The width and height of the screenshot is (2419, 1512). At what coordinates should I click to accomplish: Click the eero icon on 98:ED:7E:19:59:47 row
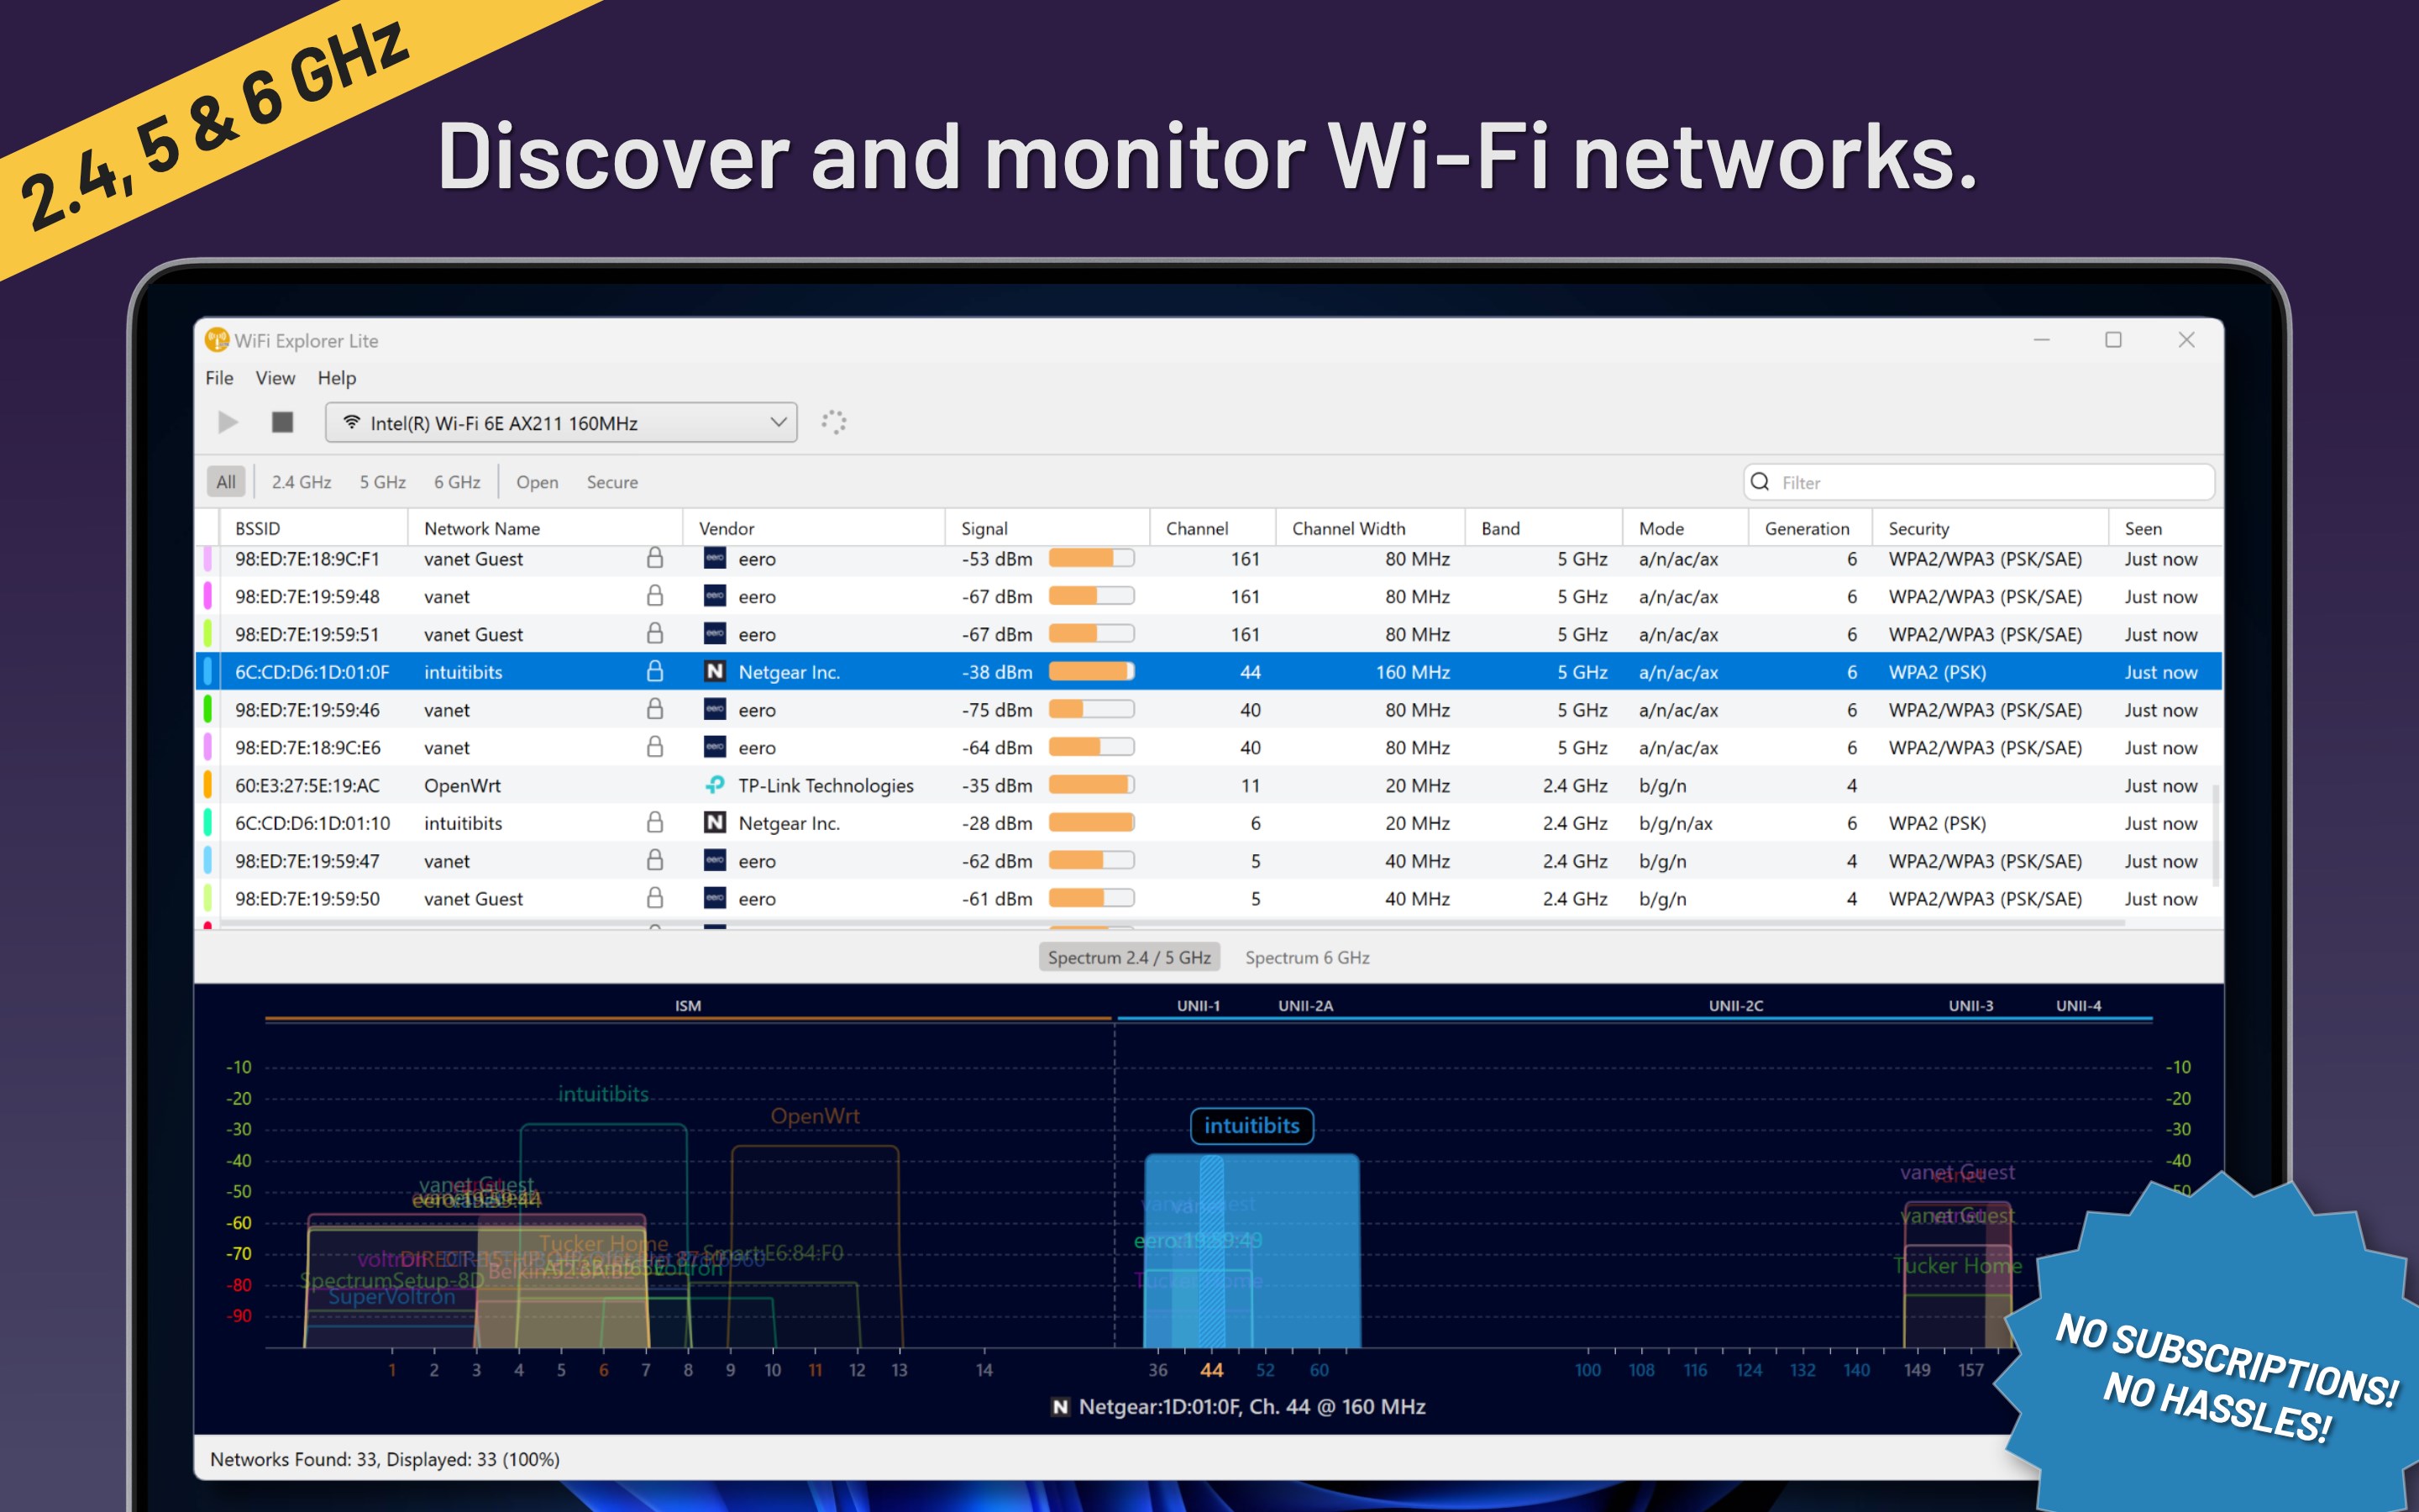tap(715, 861)
